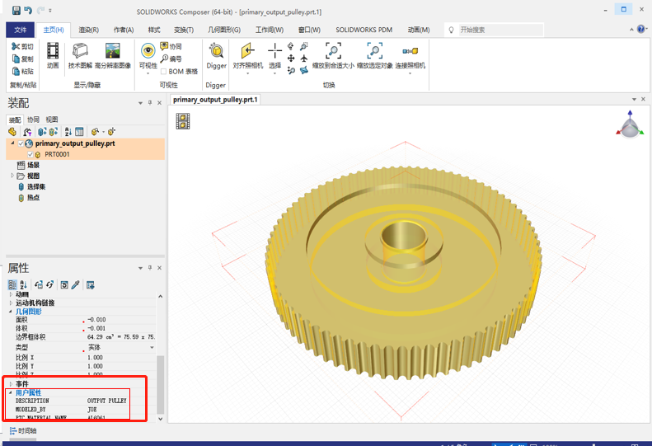
Task: Open the 类型 实体 dropdown
Action: point(152,347)
